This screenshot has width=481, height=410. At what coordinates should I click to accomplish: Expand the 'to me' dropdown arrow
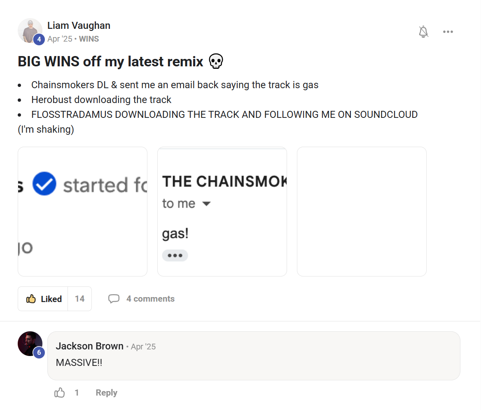(x=207, y=204)
